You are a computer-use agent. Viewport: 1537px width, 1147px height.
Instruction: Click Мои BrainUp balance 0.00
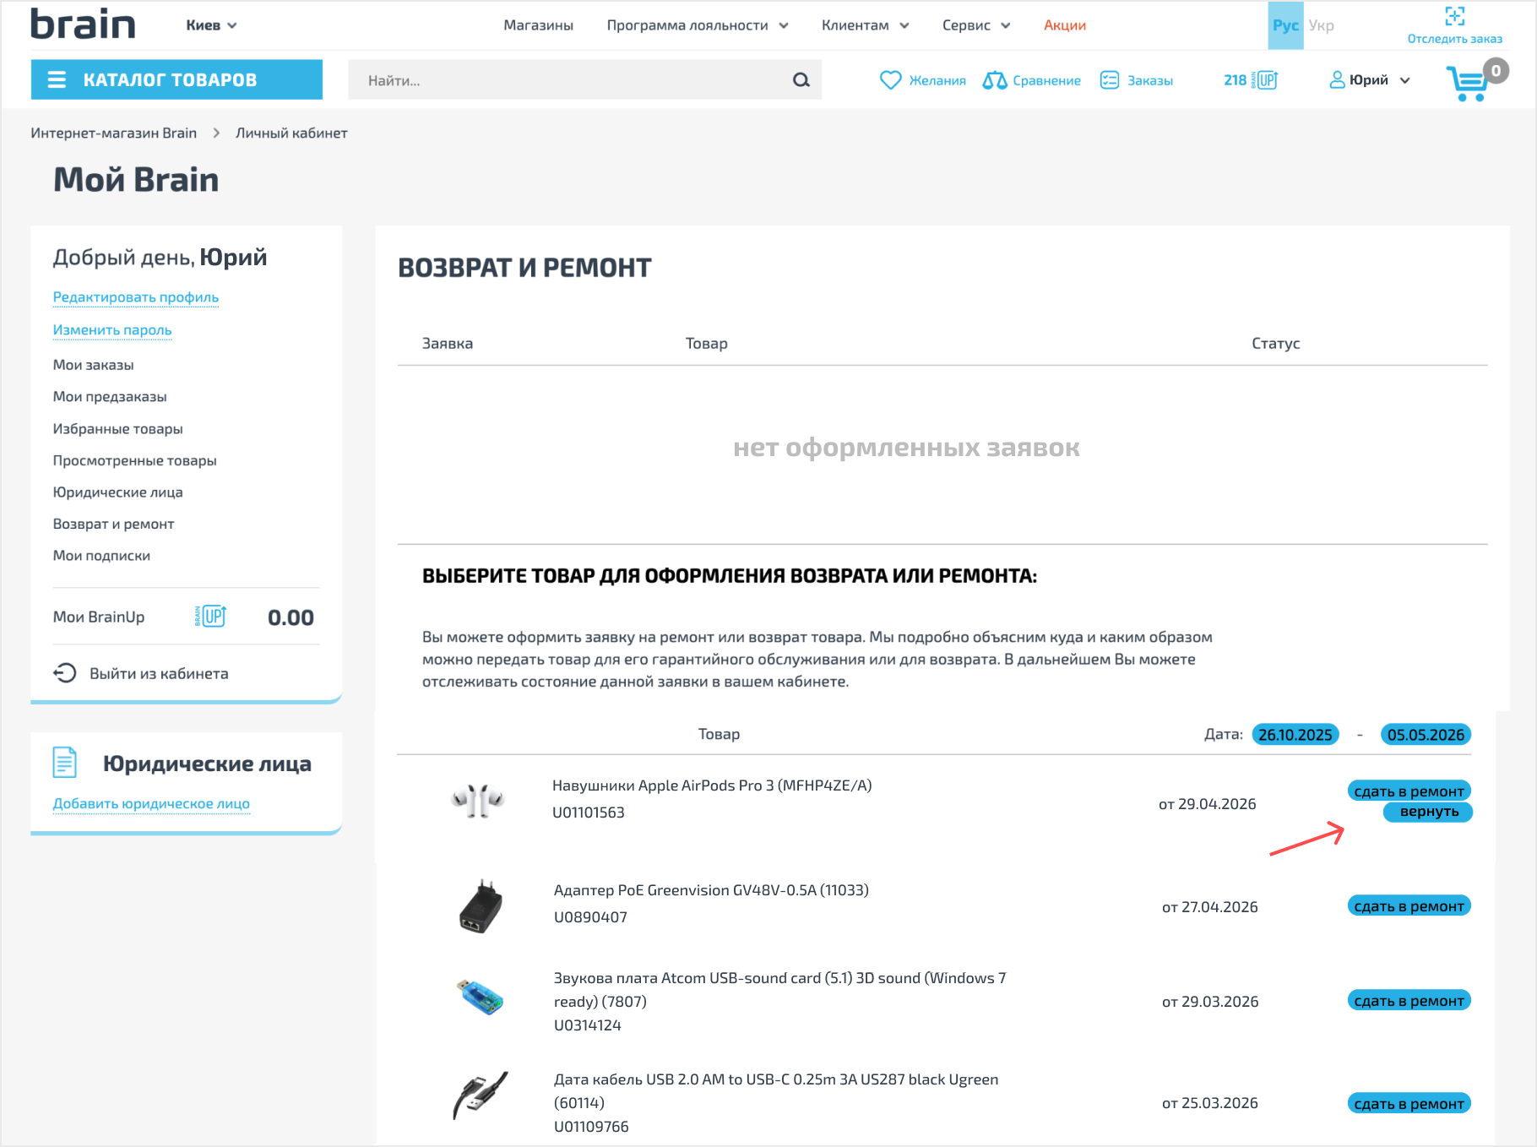291,617
